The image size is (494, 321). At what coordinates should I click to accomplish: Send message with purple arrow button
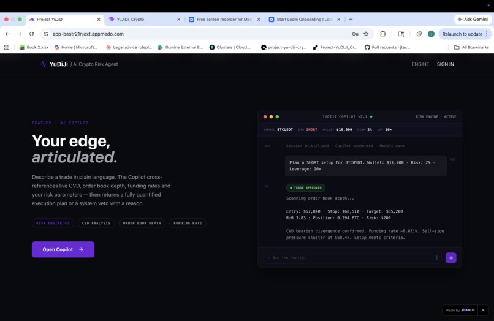point(451,258)
